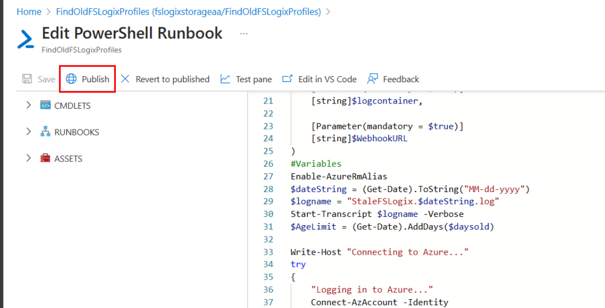
Task: Click the PowerShell runbook logo icon
Action: tap(25, 38)
